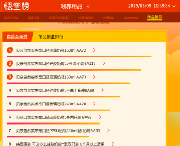Open details arrow for 硅胶奶嘴L号 BA60
Screen dimensions: 180x146
[x=102, y=90]
